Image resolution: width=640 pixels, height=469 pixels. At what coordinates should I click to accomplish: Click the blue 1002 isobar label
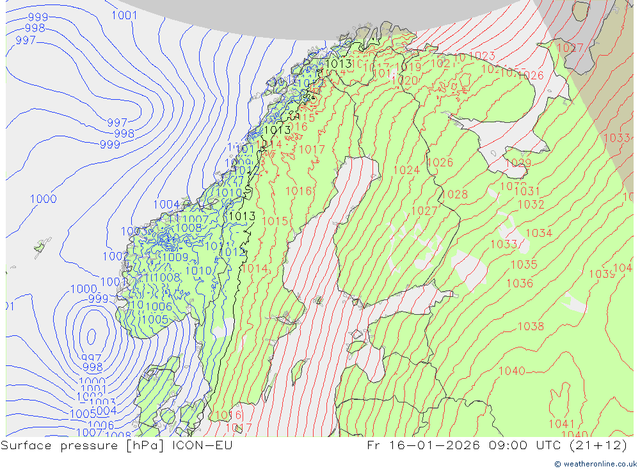(x=115, y=257)
